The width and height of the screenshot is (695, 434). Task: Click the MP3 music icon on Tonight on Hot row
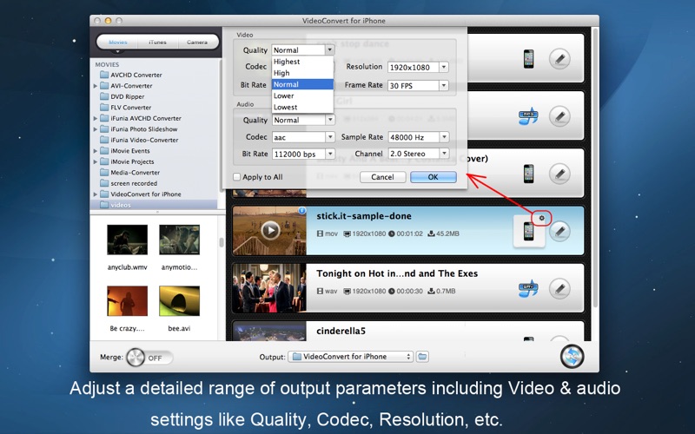click(528, 288)
